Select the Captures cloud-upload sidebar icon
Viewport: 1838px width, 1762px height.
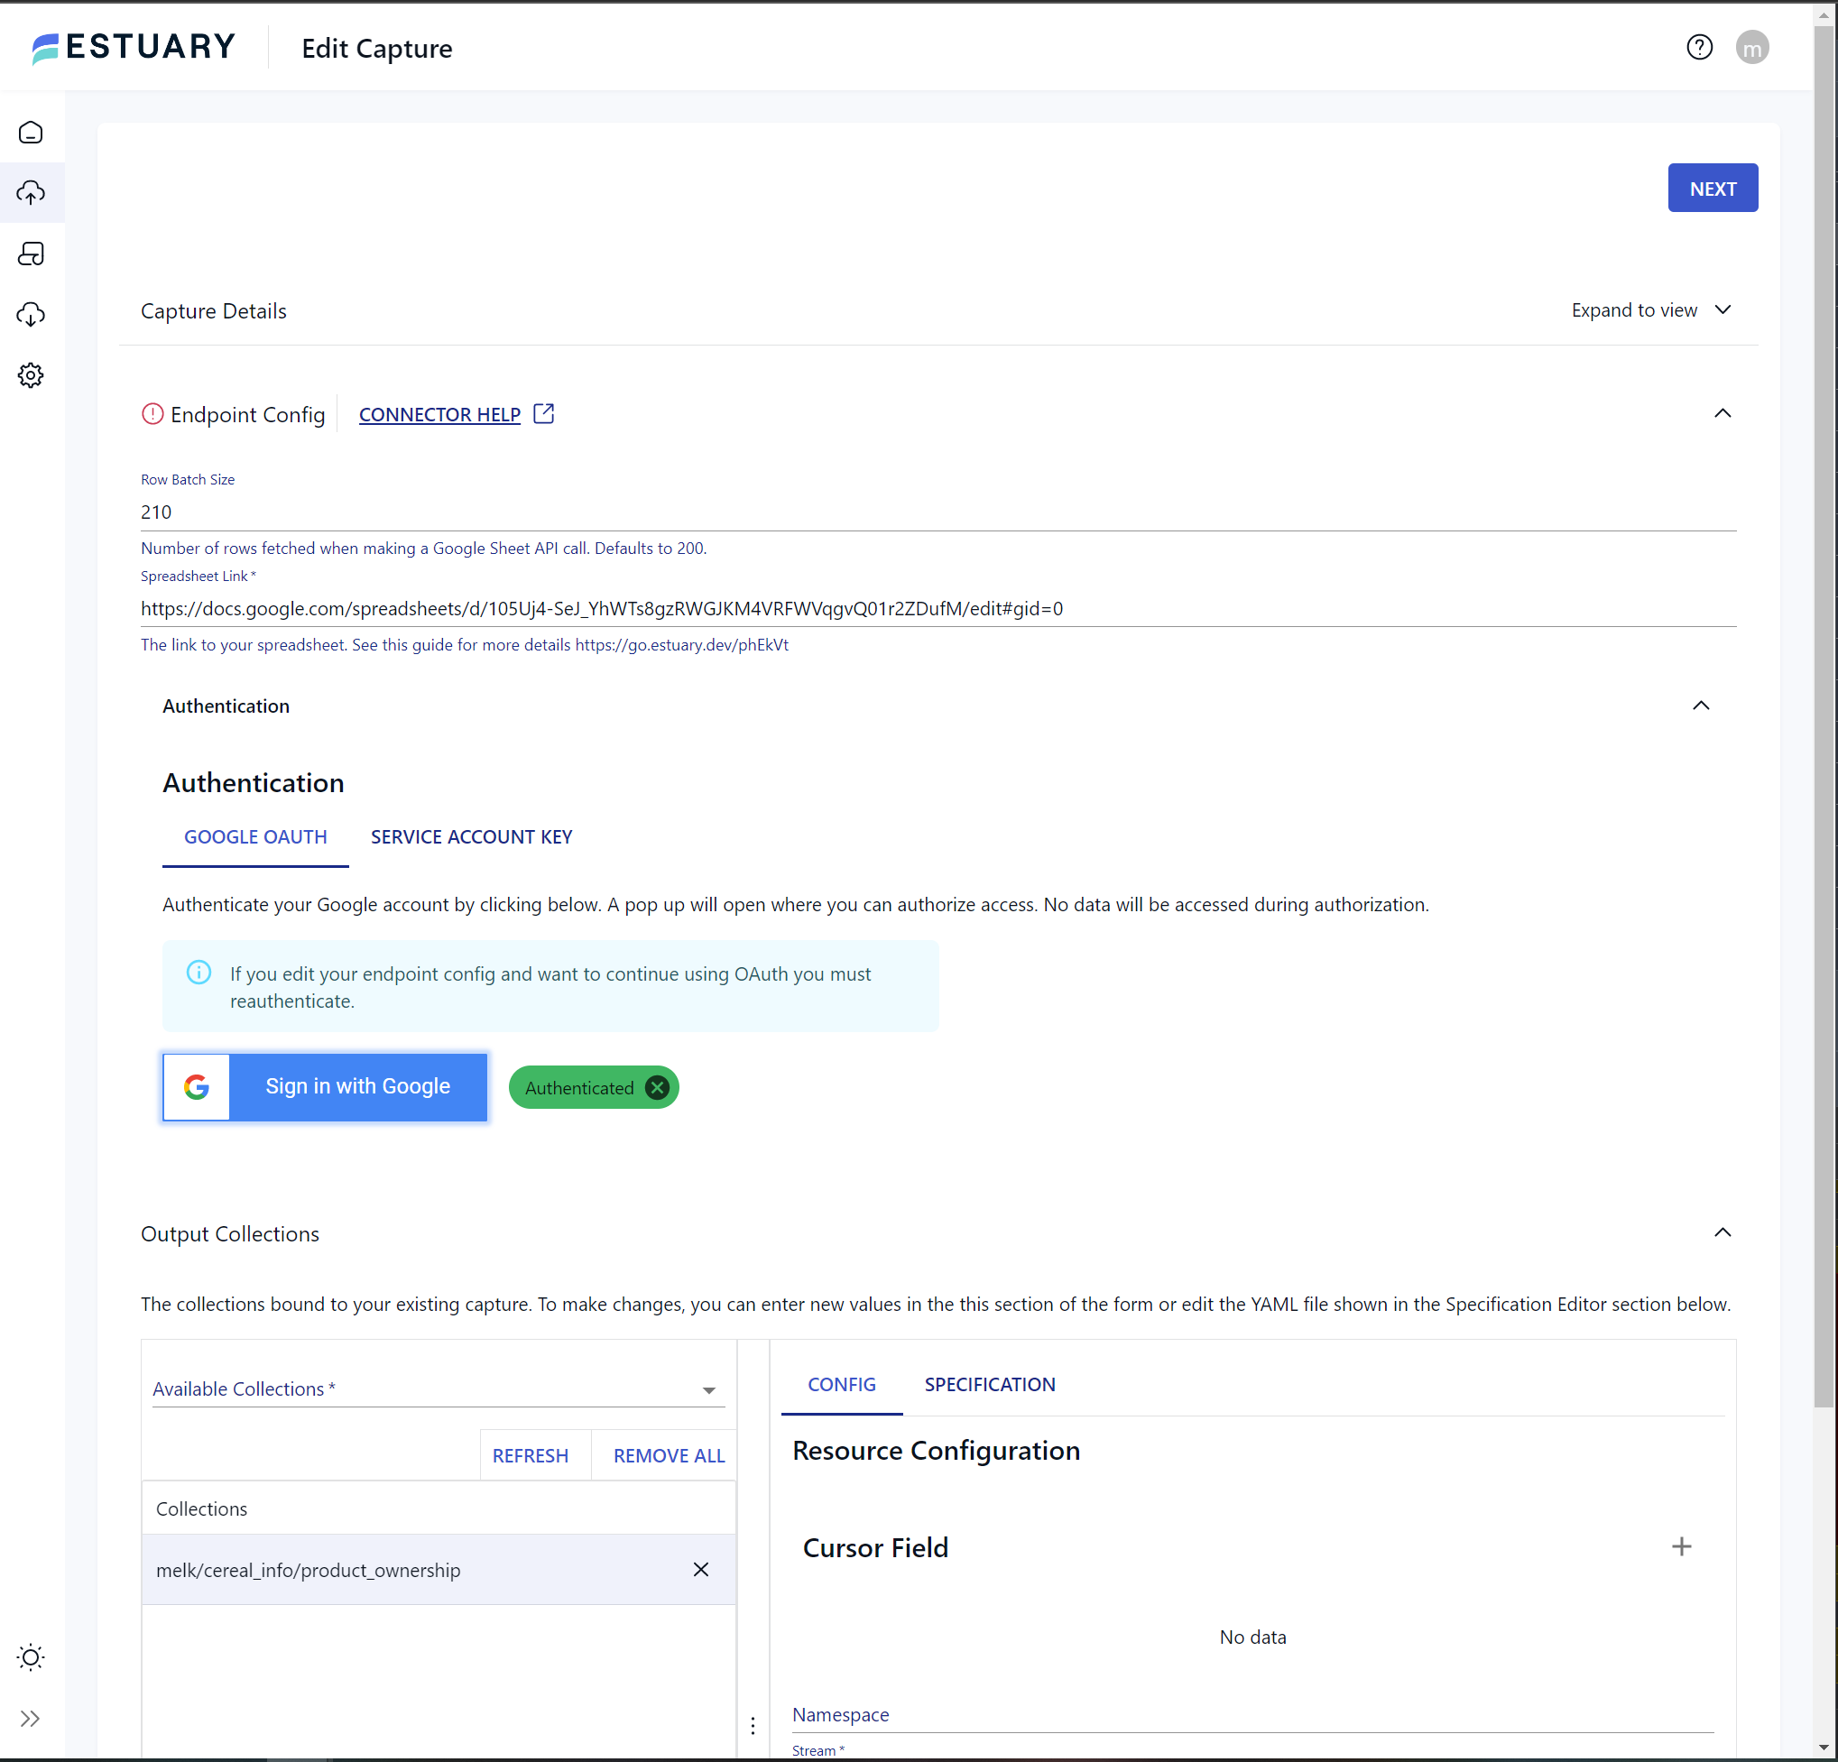[31, 193]
